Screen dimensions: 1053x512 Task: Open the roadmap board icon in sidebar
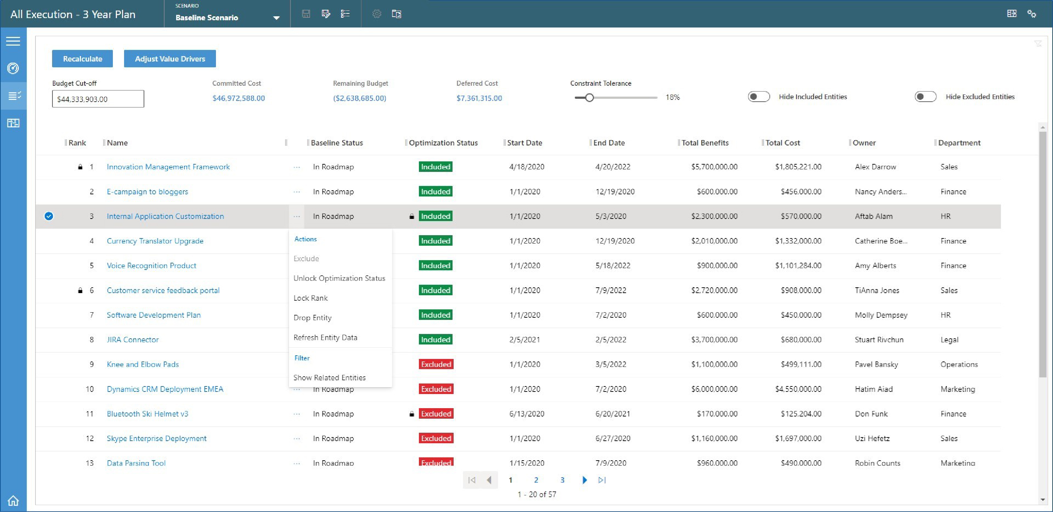[x=13, y=123]
